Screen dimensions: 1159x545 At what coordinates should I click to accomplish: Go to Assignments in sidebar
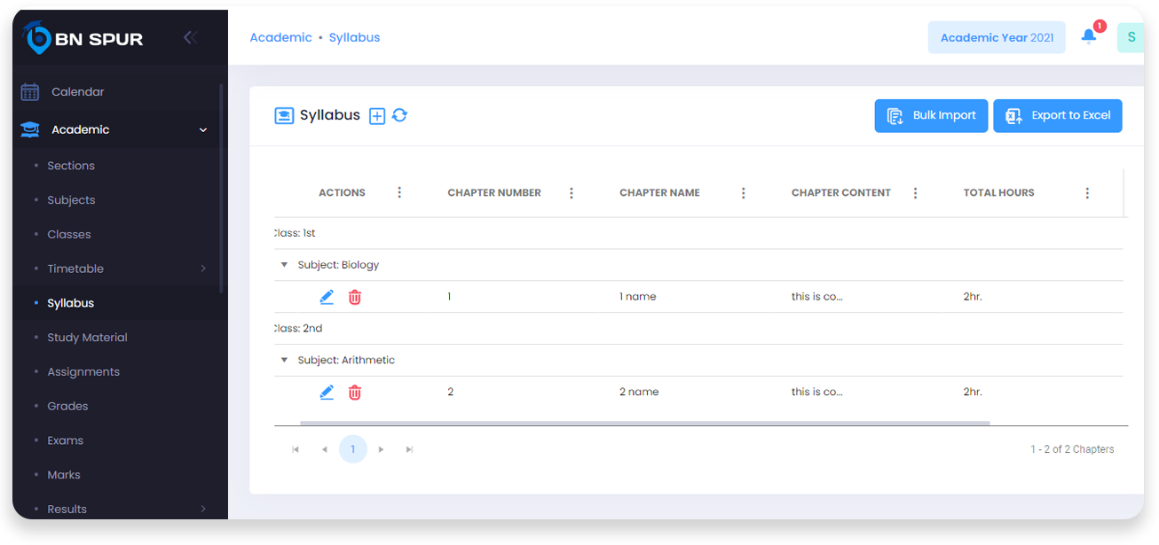click(x=83, y=372)
